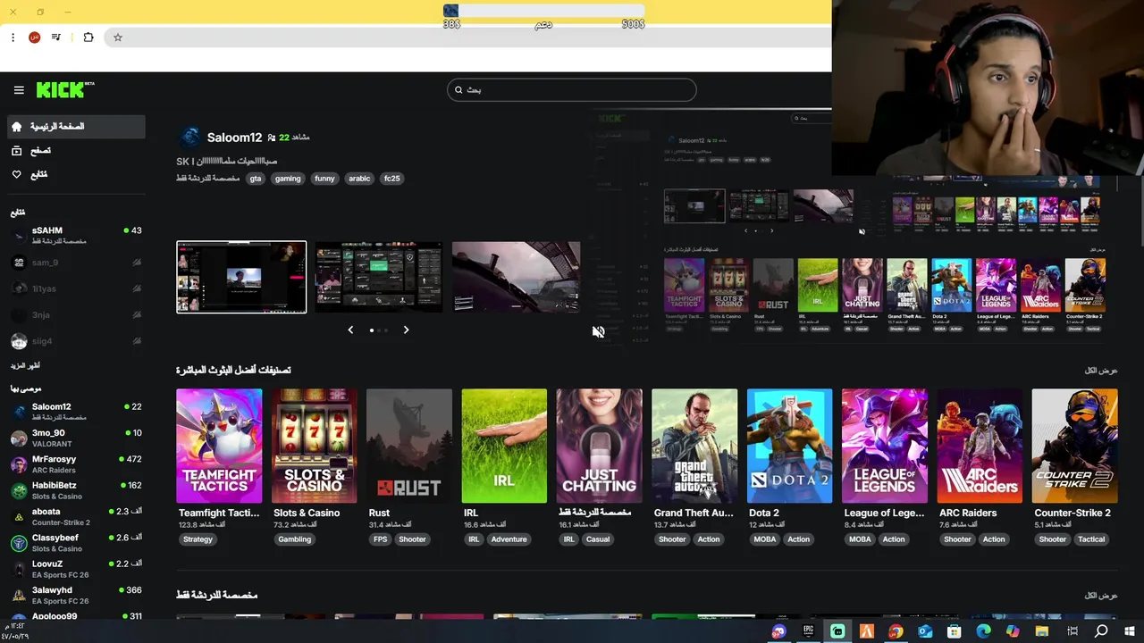Click the fc25 tag
The image size is (1144, 643).
[391, 179]
